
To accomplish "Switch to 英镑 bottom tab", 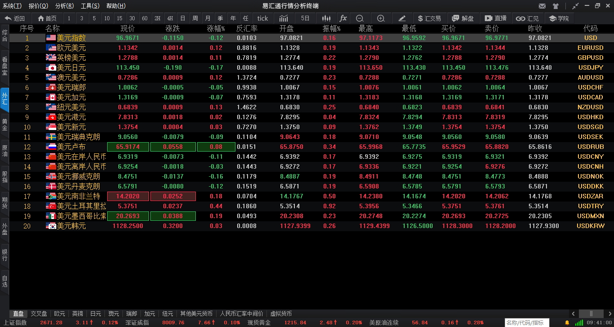I will click(77, 314).
